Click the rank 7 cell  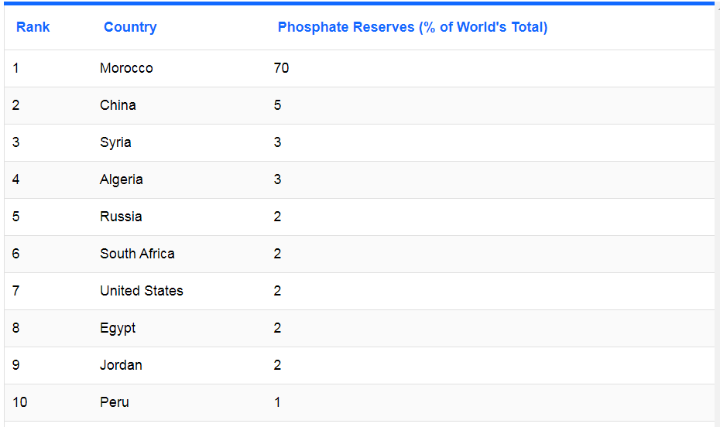[16, 291]
